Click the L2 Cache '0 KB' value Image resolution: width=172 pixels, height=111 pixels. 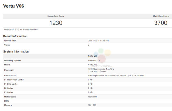90,88
